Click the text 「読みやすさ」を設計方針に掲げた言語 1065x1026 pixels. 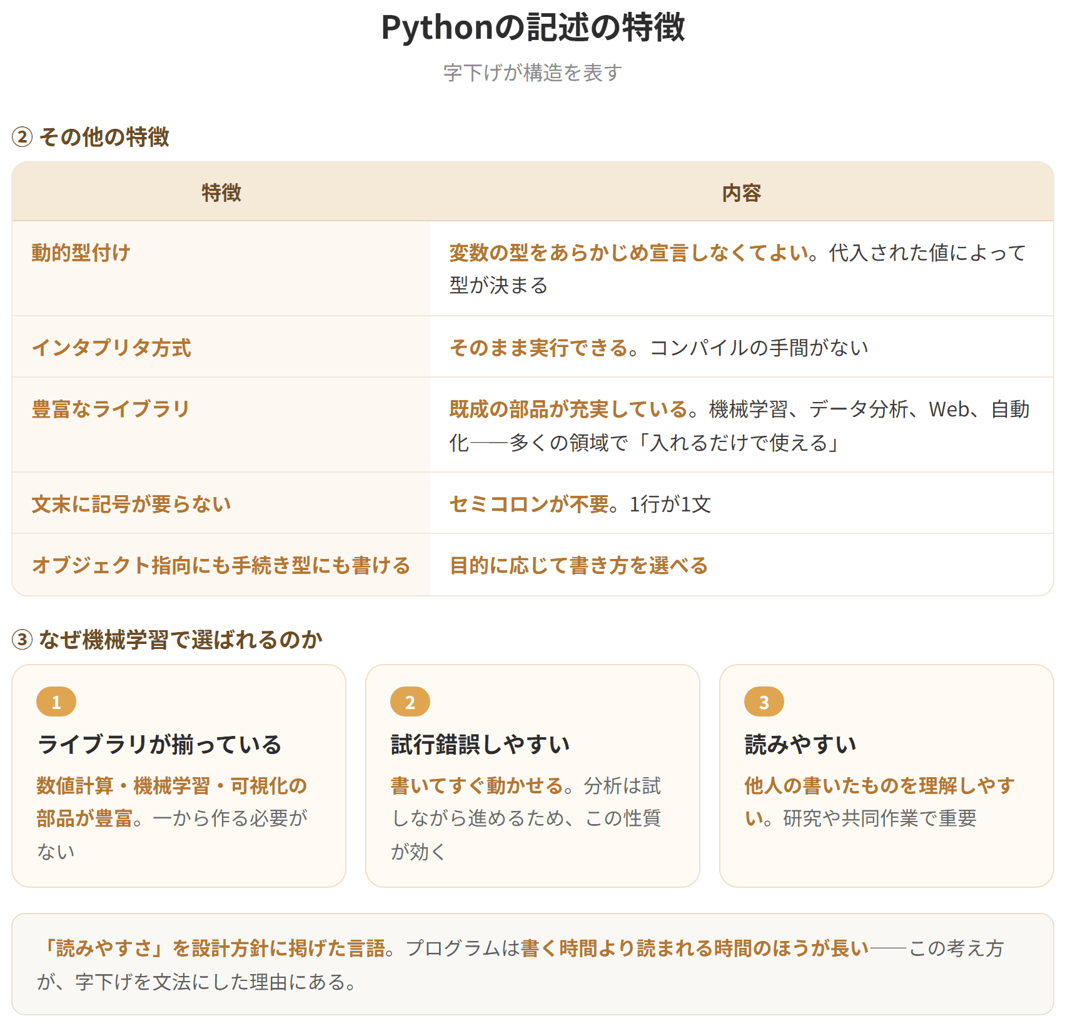211,948
